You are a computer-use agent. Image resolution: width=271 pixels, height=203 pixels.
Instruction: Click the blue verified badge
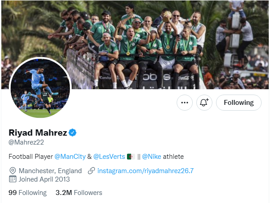(x=72, y=133)
